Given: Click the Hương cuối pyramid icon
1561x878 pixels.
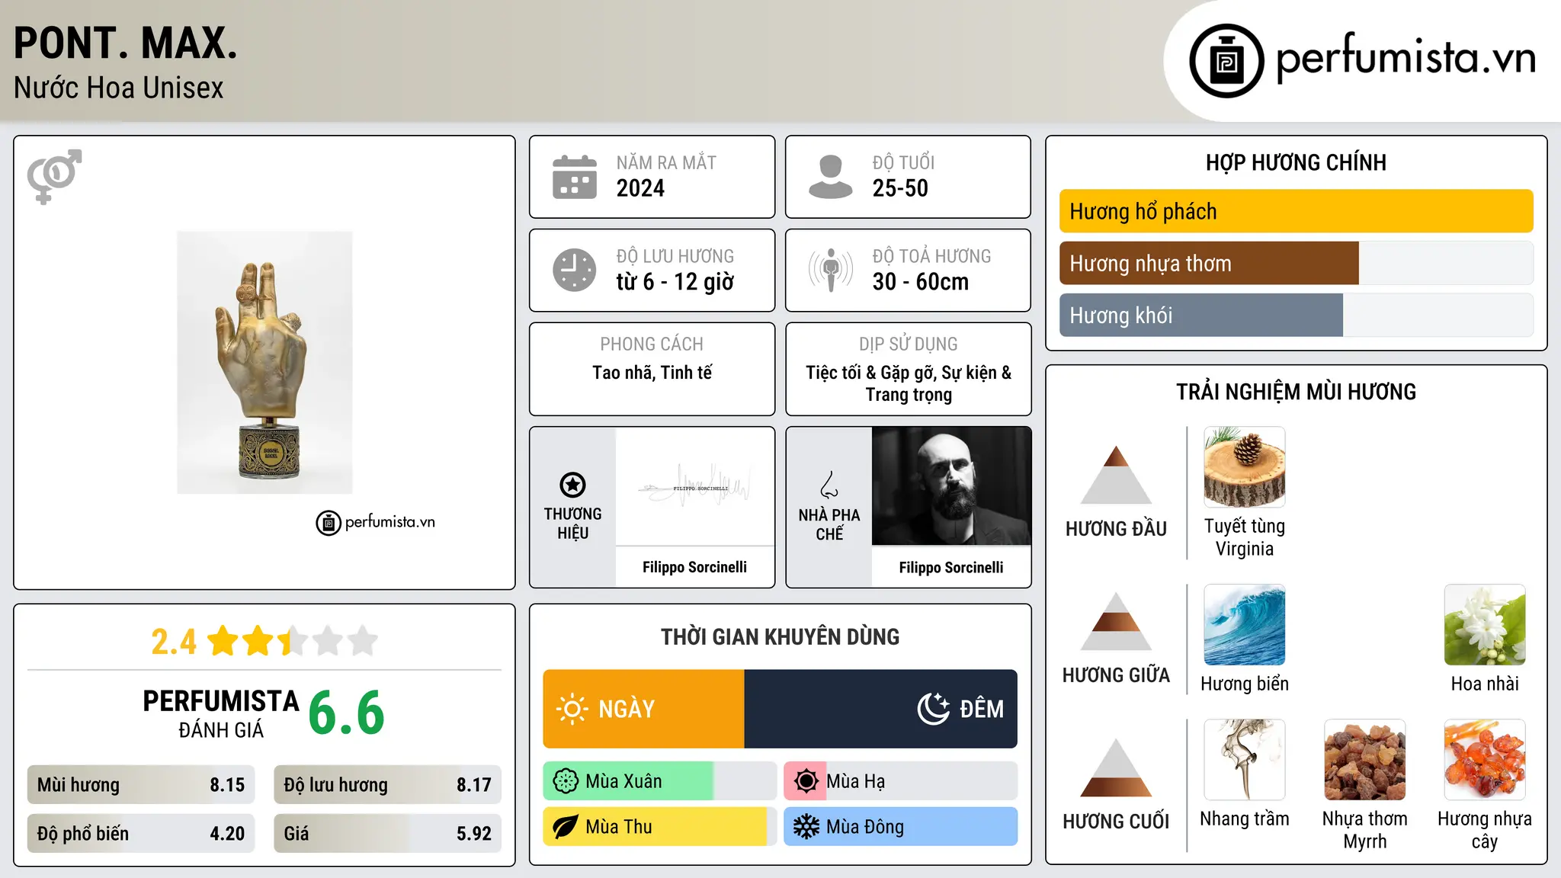Looking at the screenshot, I should (1116, 767).
